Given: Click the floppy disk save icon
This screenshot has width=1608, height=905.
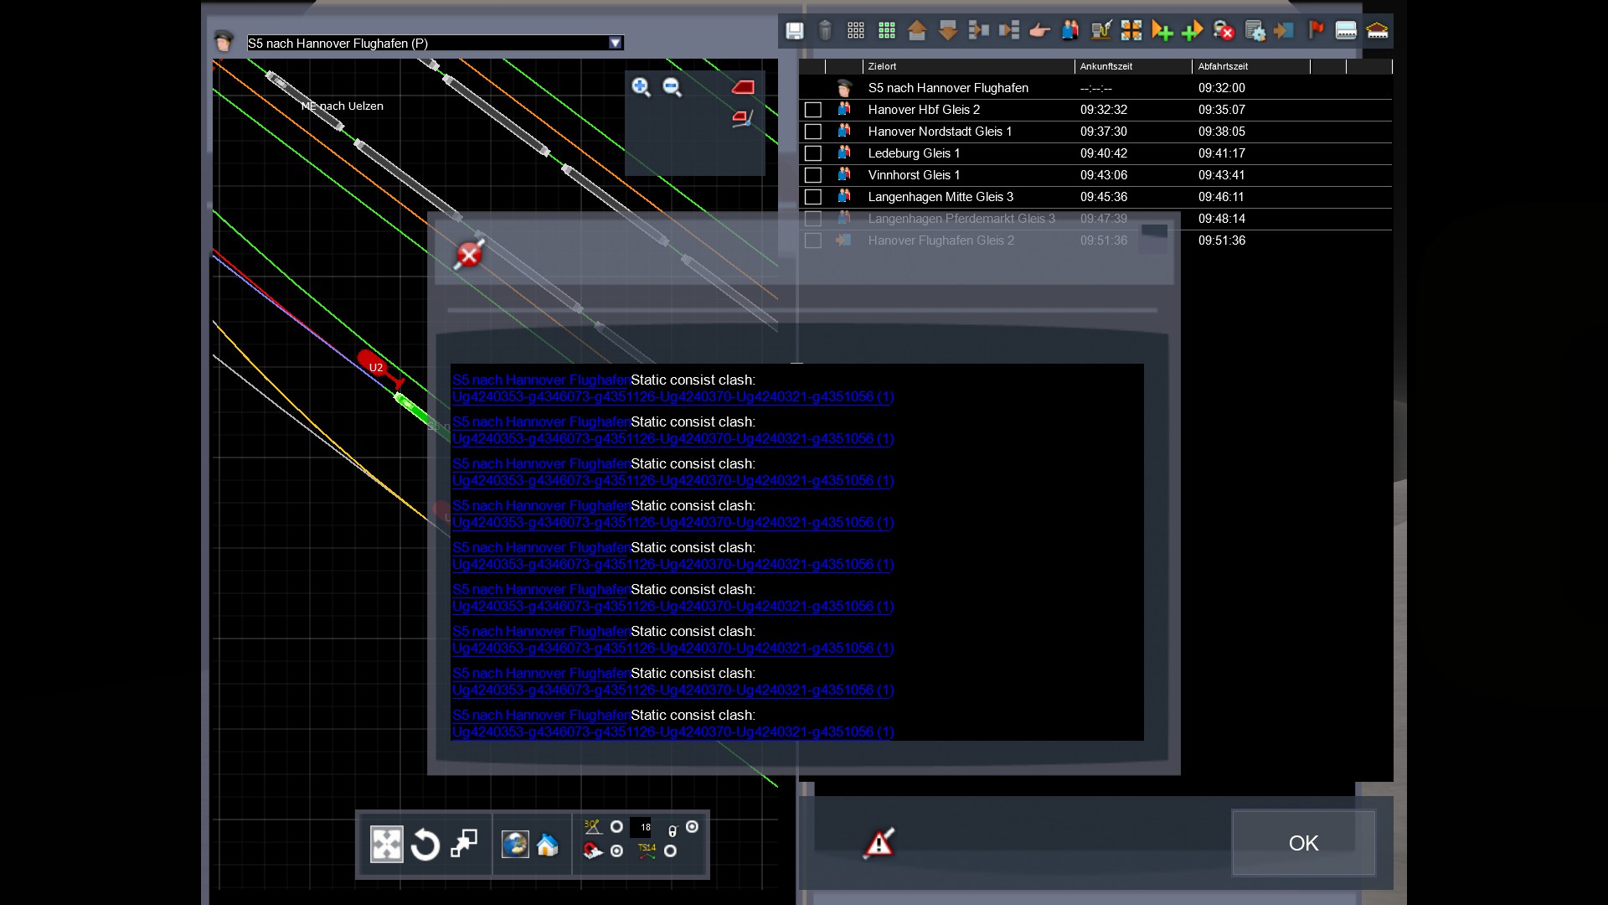Looking at the screenshot, I should [794, 32].
